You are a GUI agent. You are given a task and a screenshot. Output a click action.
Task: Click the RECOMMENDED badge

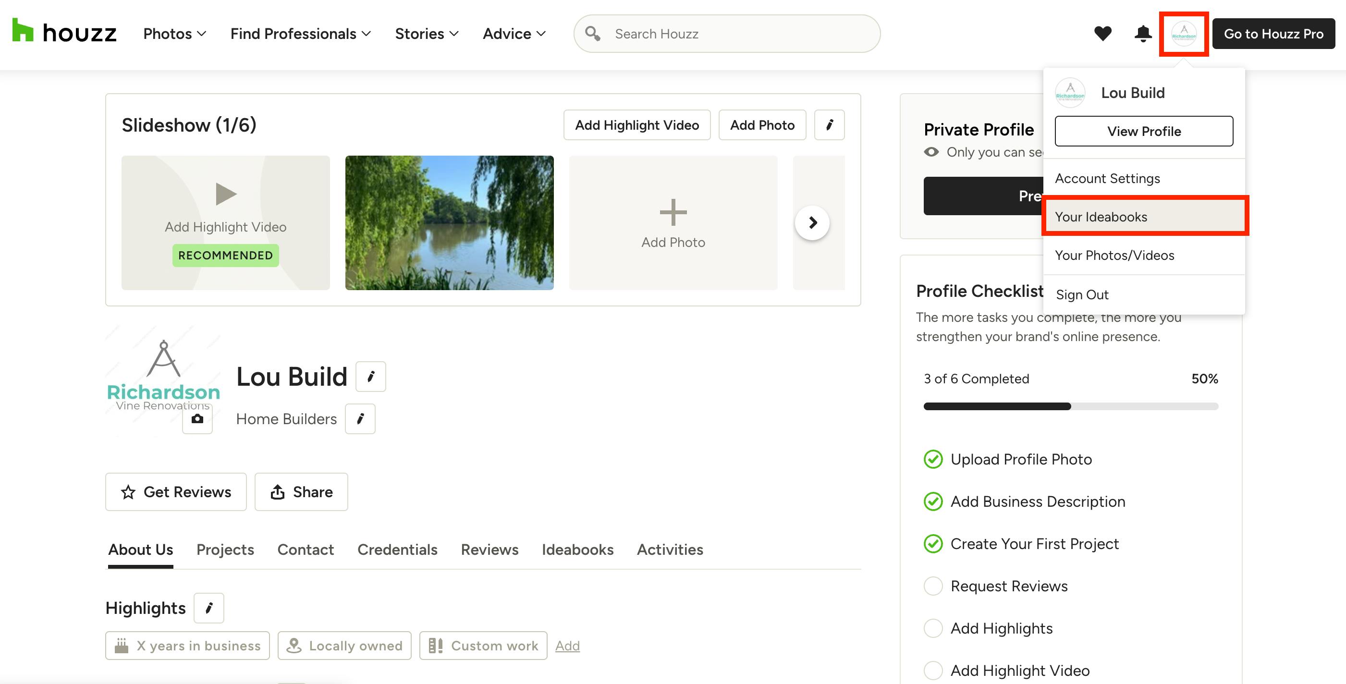coord(226,256)
